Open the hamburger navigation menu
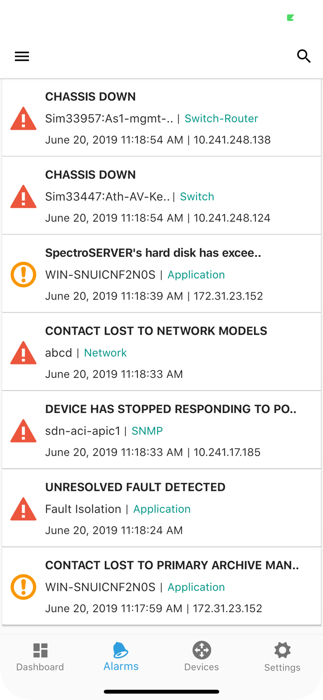 click(22, 56)
